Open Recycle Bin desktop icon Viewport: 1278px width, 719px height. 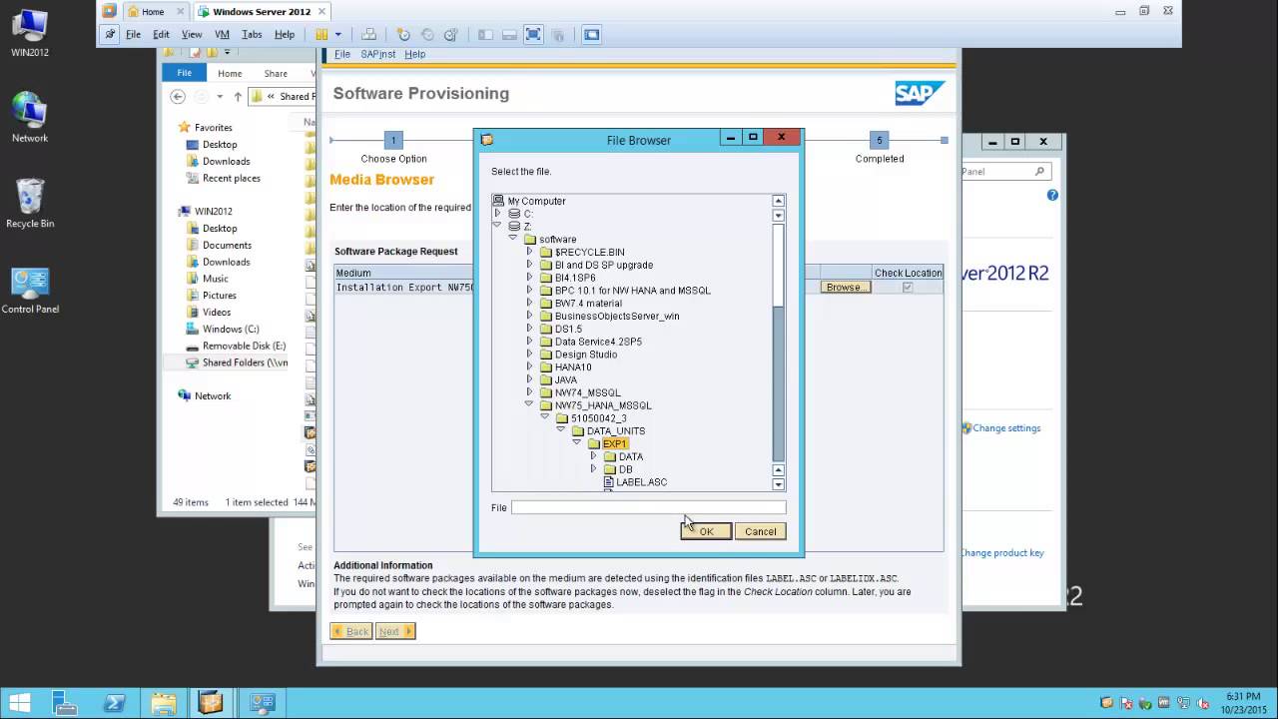30,204
